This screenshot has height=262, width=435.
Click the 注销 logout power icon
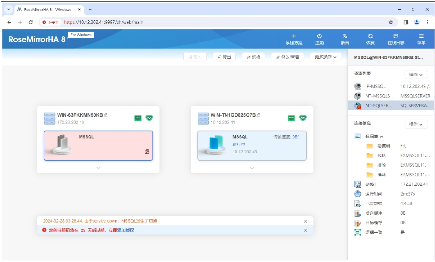pyautogui.click(x=319, y=36)
